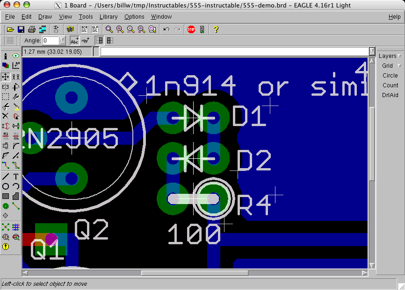The height and width of the screenshot is (290, 405).
Task: Select the Group dashed-rectangle tool
Action: coord(6,97)
